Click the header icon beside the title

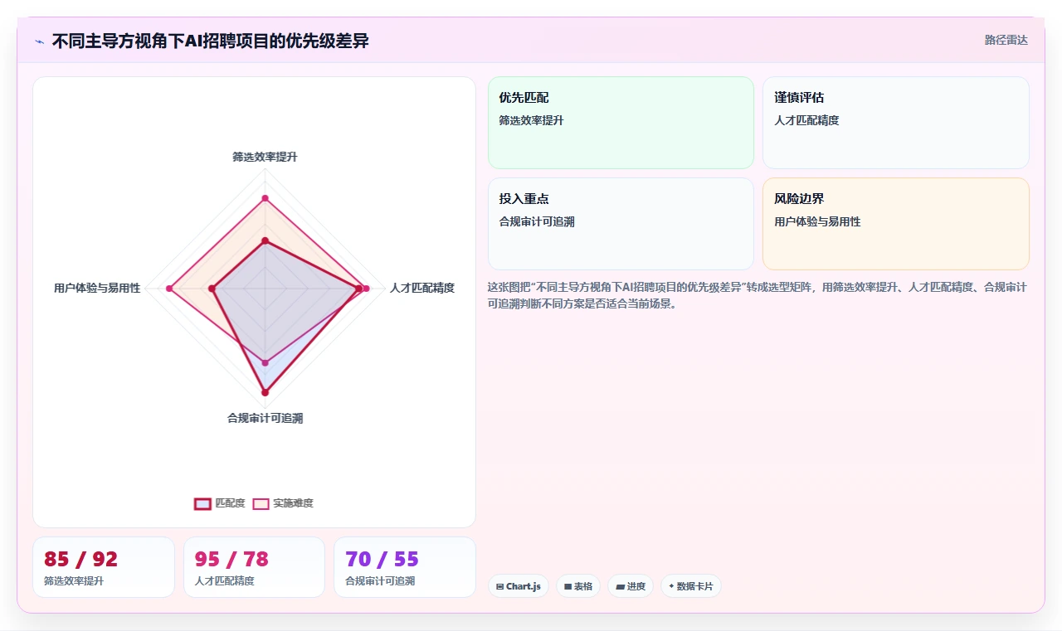(39, 41)
